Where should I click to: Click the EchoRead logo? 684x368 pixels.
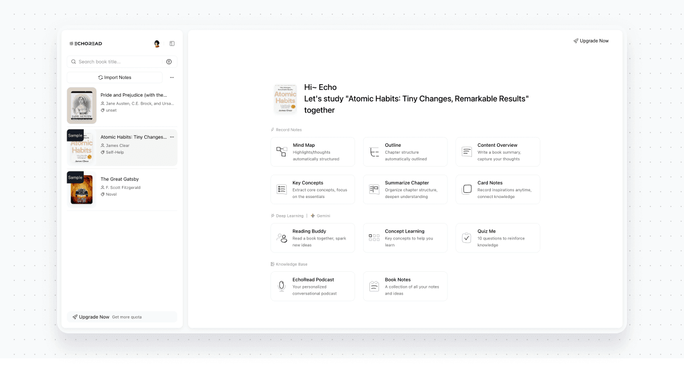coord(85,43)
